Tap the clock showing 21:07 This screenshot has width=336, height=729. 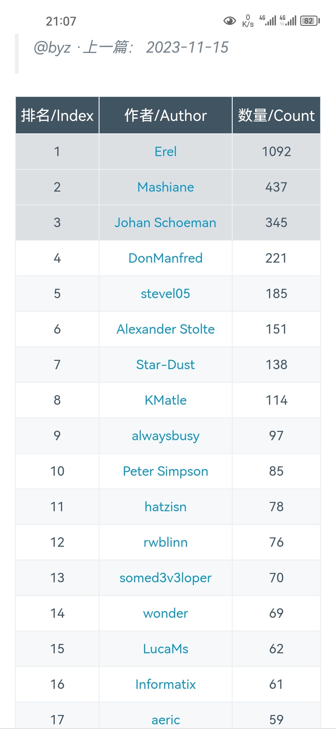61,21
